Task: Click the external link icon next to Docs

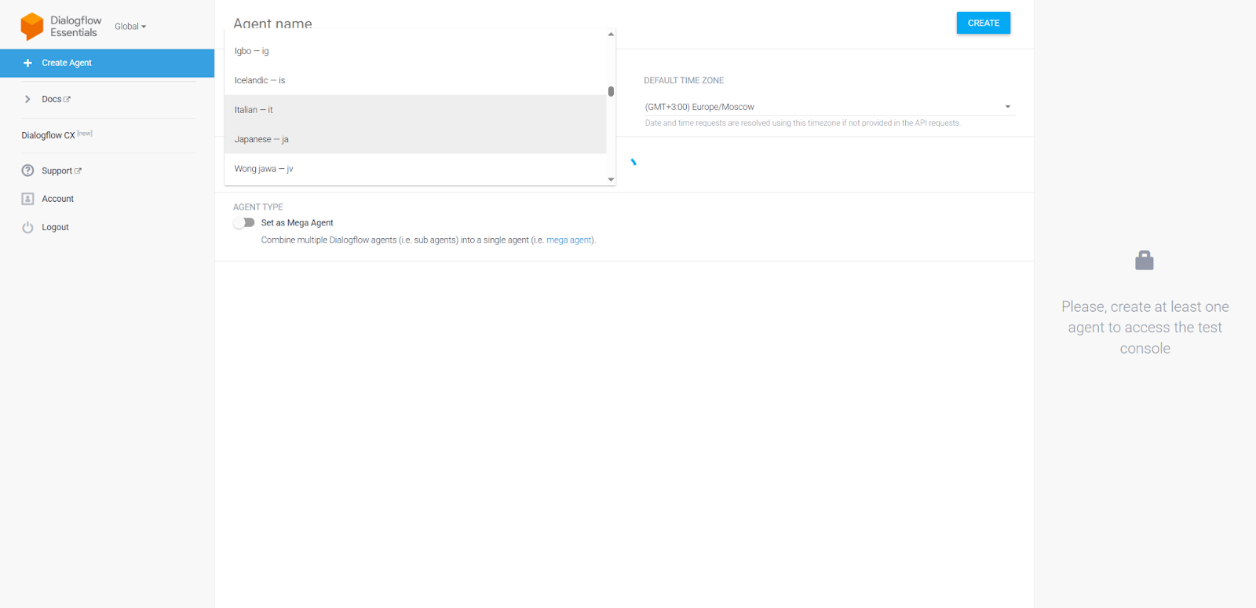Action: [x=67, y=99]
